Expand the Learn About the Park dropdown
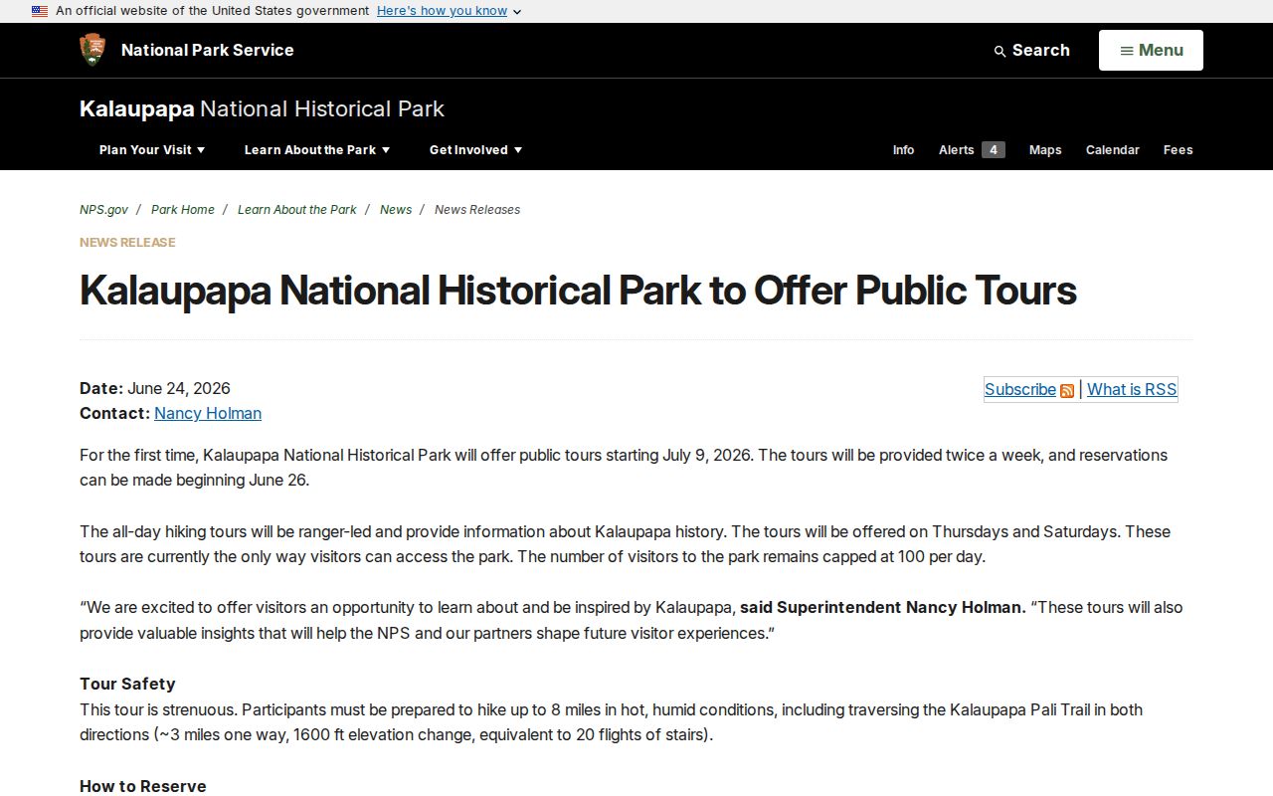 pos(317,150)
